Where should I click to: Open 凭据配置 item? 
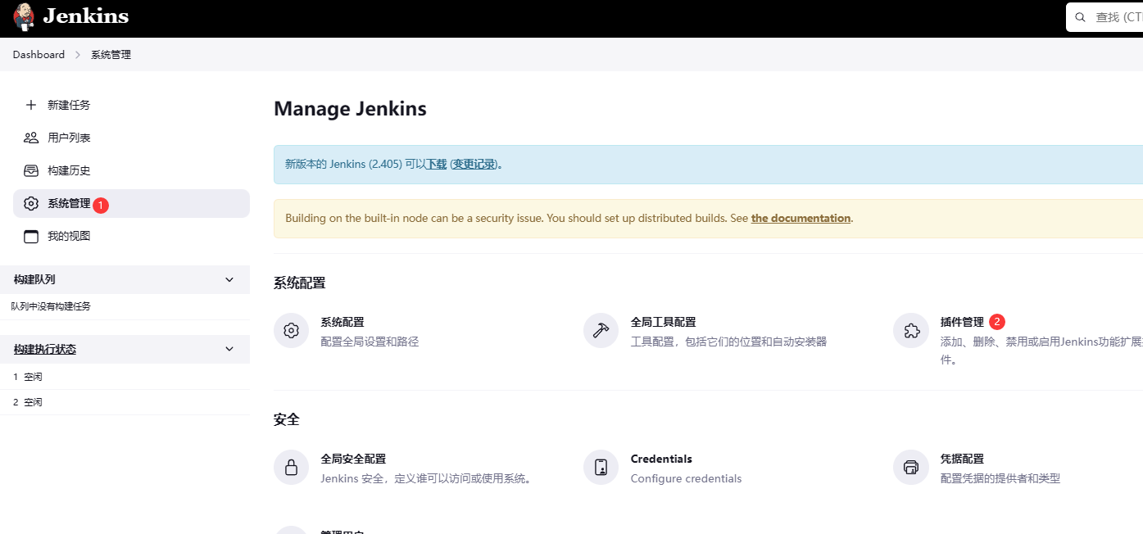[x=962, y=459]
